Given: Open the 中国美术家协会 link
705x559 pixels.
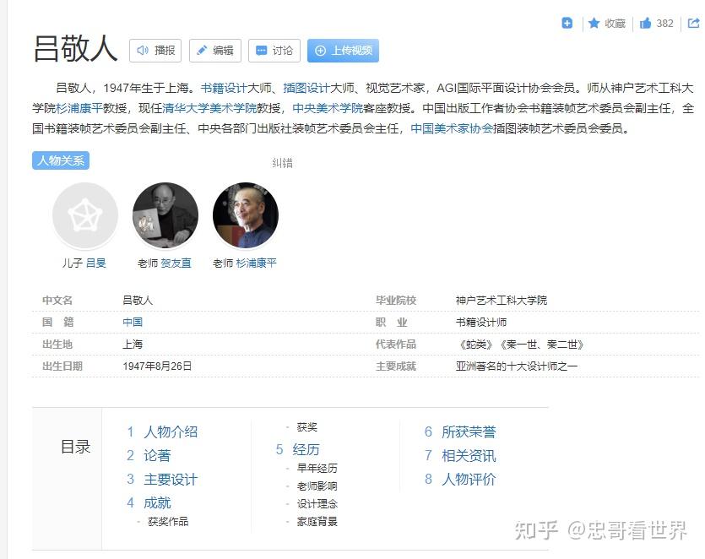Looking at the screenshot, I should [x=452, y=128].
